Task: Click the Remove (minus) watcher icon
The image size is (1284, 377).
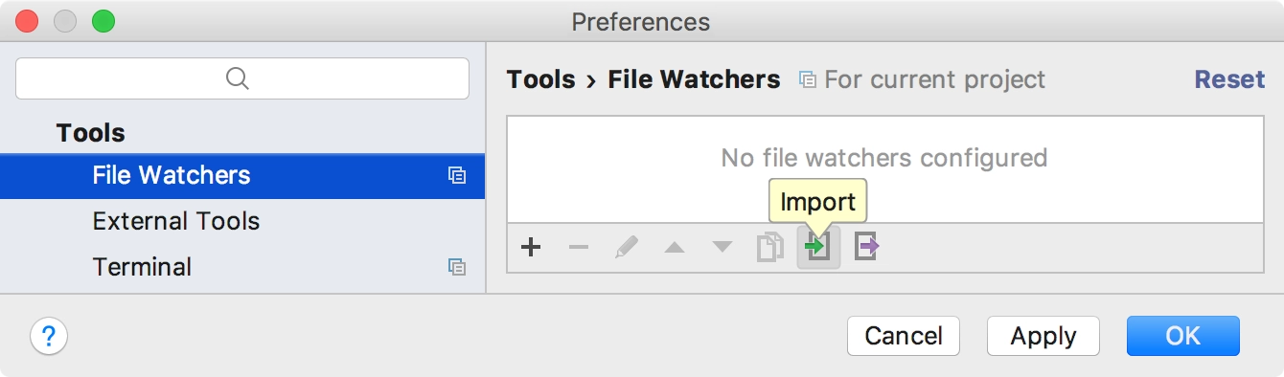Action: (x=579, y=248)
